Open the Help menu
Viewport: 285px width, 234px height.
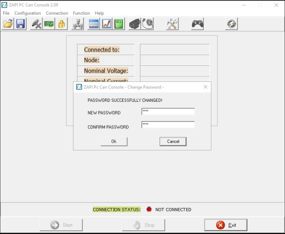click(x=99, y=13)
